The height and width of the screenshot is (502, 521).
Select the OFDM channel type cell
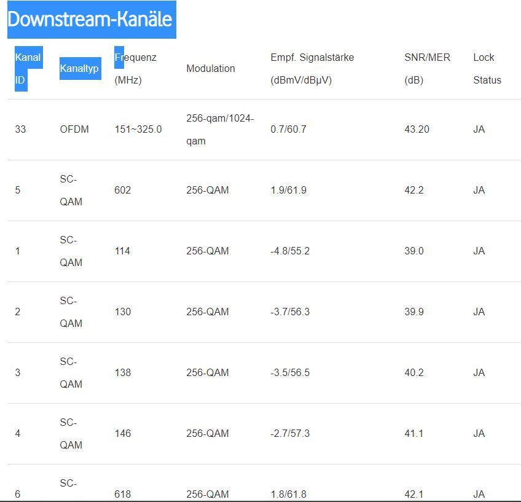click(74, 129)
